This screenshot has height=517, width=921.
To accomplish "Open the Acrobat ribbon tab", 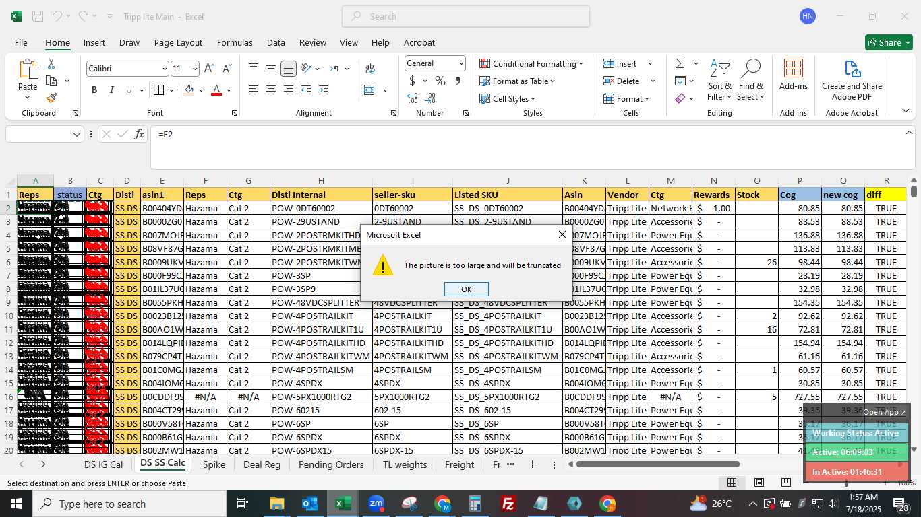I will click(x=419, y=42).
